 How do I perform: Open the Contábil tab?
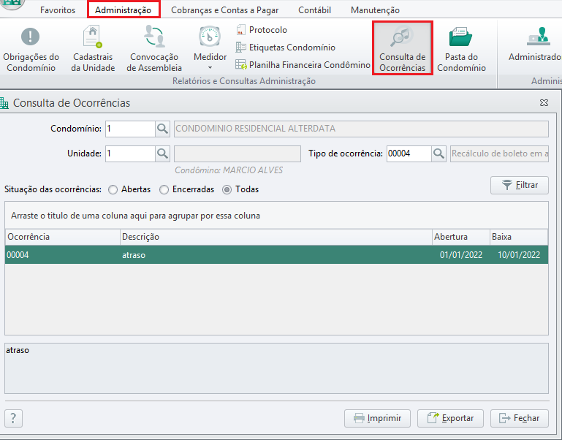[315, 10]
